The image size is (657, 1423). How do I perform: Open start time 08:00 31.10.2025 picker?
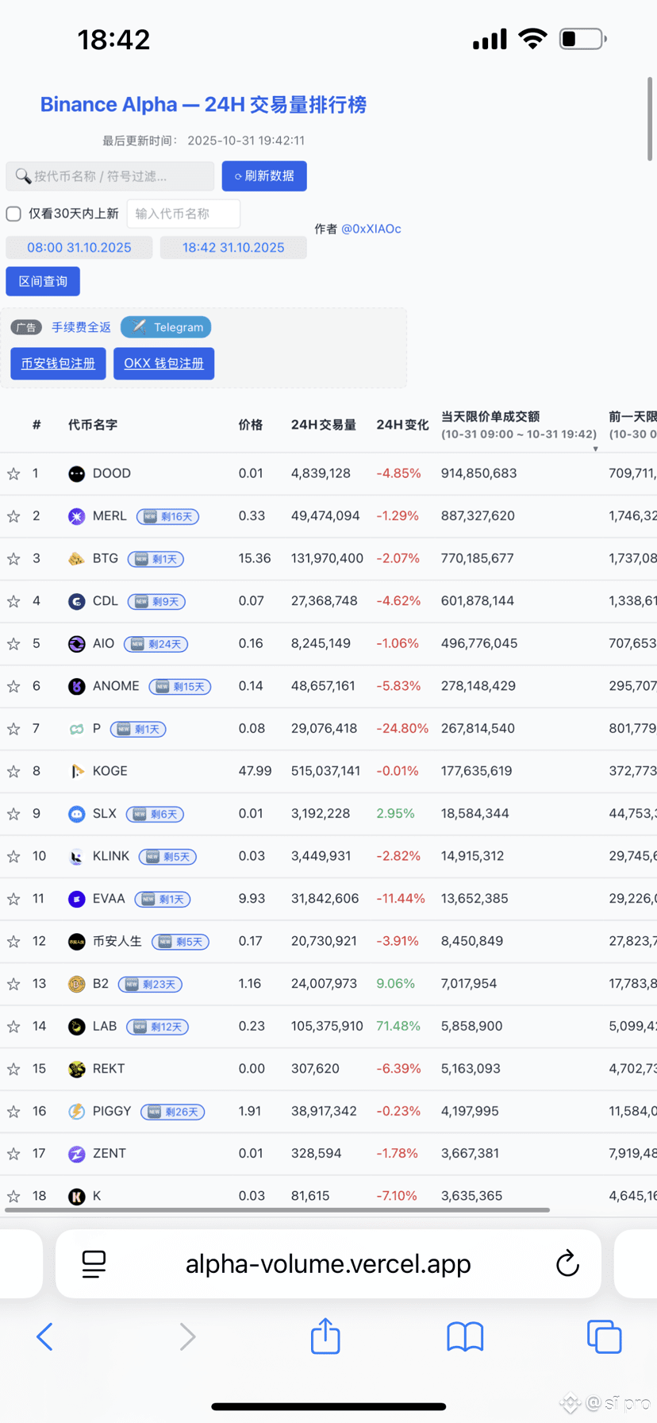(79, 248)
